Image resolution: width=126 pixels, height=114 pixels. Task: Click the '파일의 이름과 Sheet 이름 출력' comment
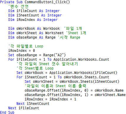(x=55, y=86)
